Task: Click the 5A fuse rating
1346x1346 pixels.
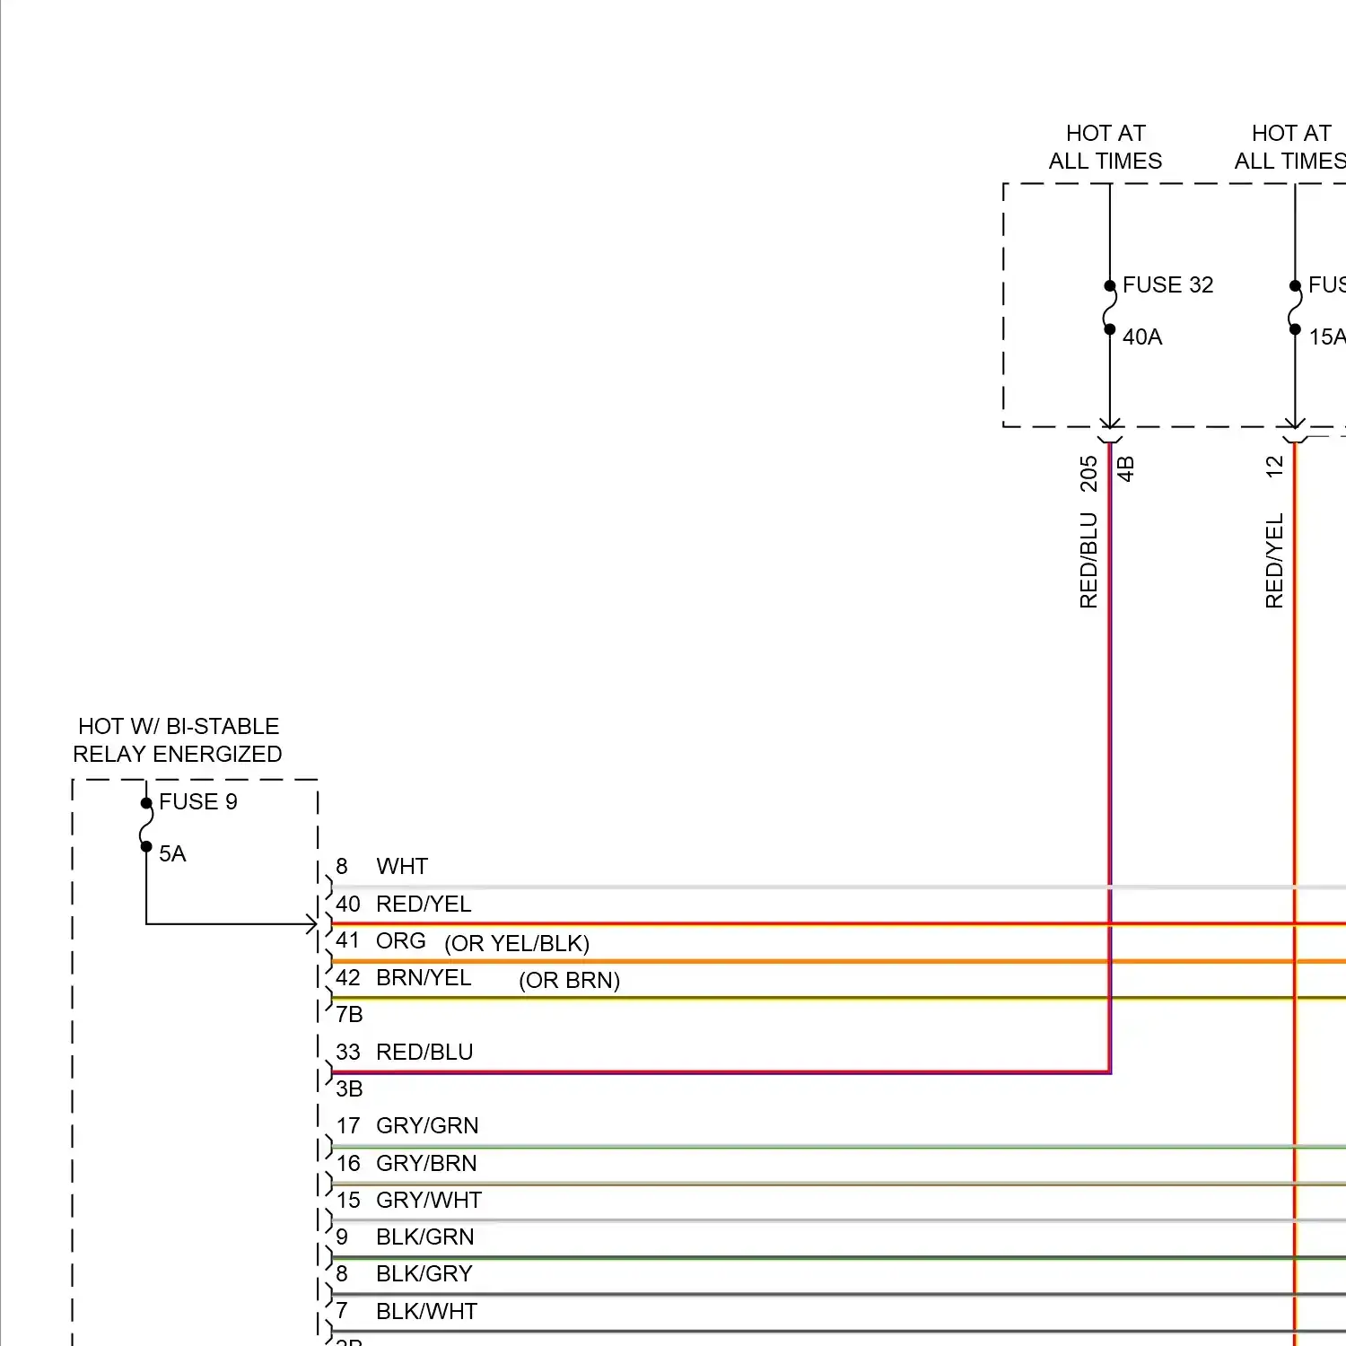Action: [172, 853]
